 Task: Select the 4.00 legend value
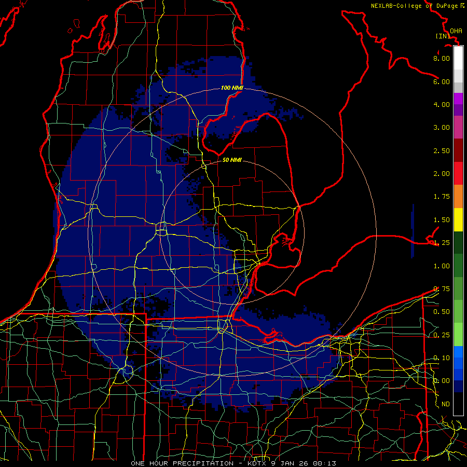click(442, 104)
